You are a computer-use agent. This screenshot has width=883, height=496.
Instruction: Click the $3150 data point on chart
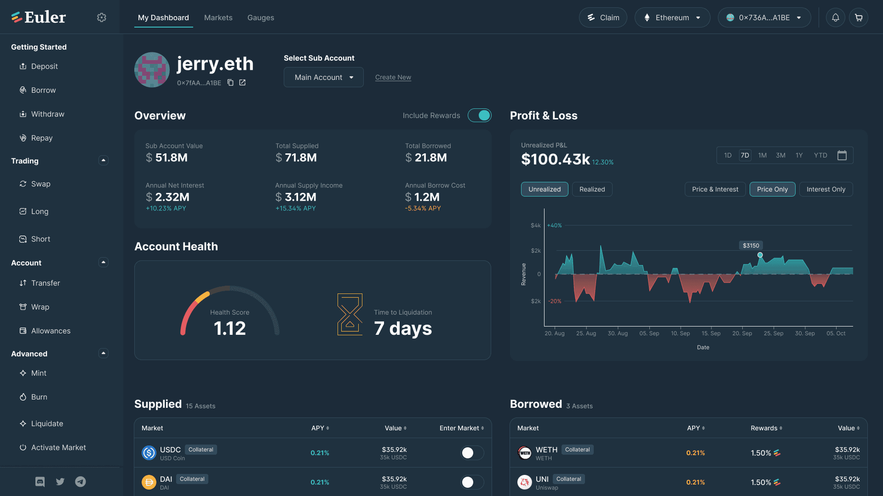tap(760, 255)
